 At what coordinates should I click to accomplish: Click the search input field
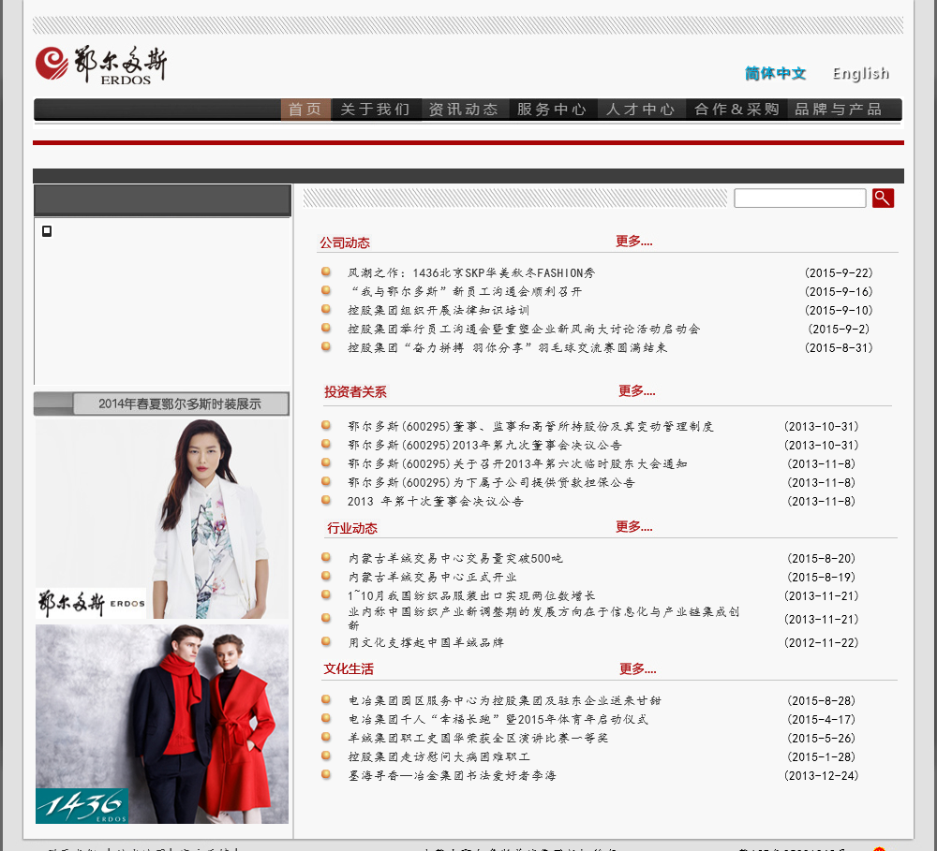[x=799, y=198]
